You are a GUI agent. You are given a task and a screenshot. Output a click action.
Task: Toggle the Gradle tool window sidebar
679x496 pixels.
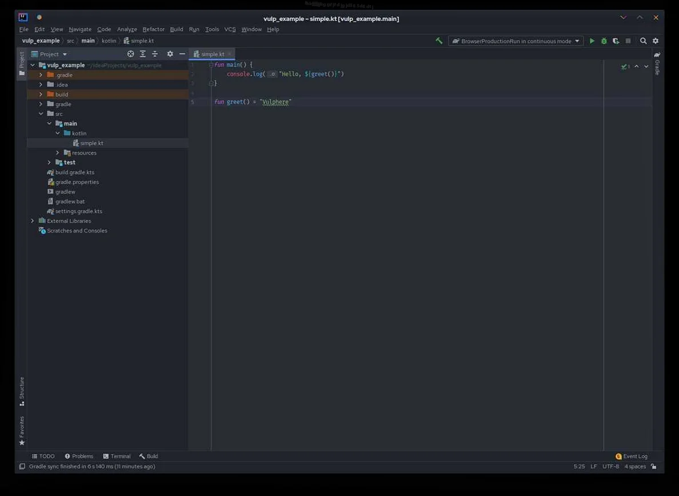(x=657, y=63)
